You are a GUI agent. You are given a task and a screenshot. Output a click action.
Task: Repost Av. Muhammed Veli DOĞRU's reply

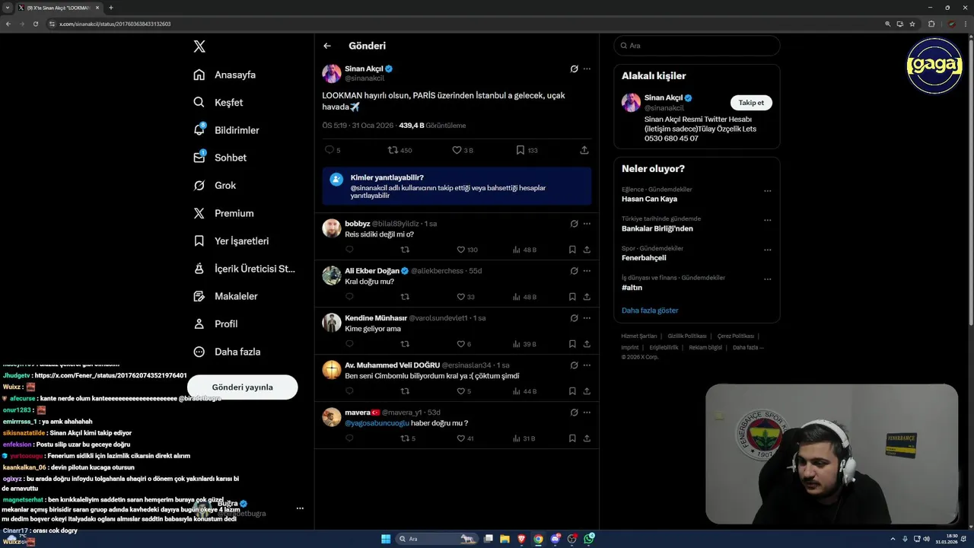(405, 391)
